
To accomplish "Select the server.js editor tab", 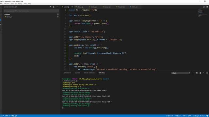I will (66, 7).
